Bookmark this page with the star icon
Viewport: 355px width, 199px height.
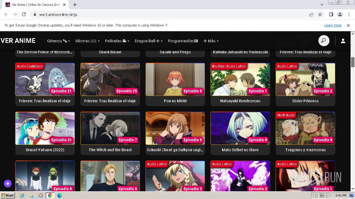[x=320, y=14]
